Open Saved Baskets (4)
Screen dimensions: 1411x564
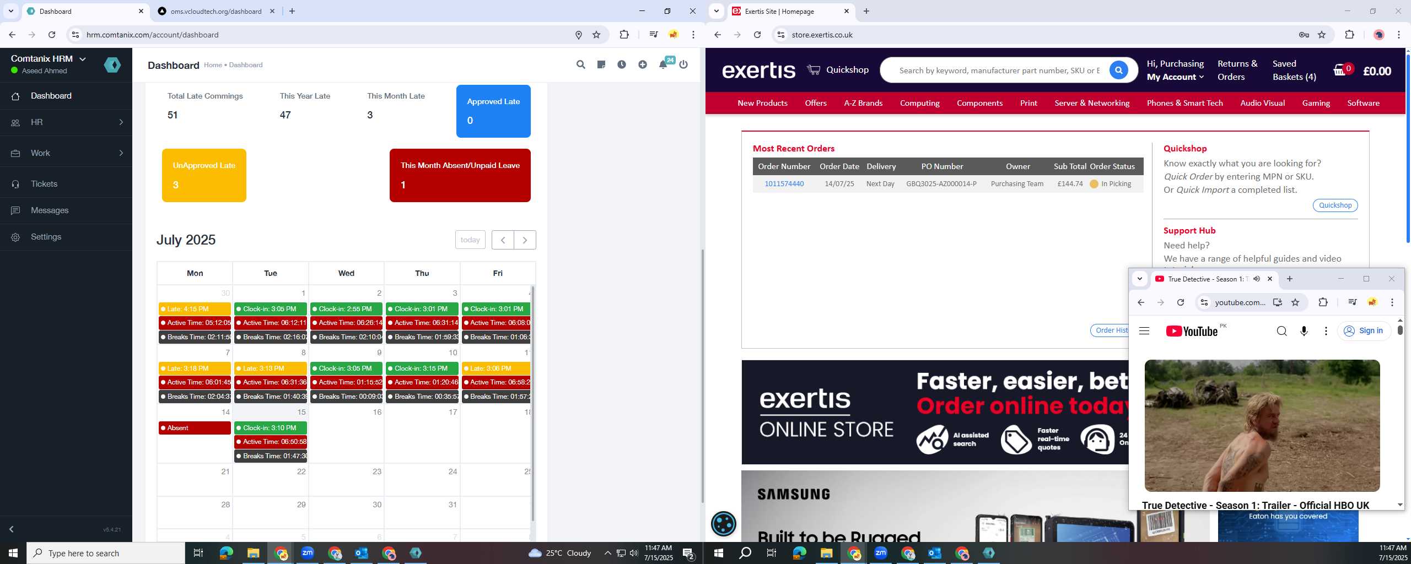1294,70
